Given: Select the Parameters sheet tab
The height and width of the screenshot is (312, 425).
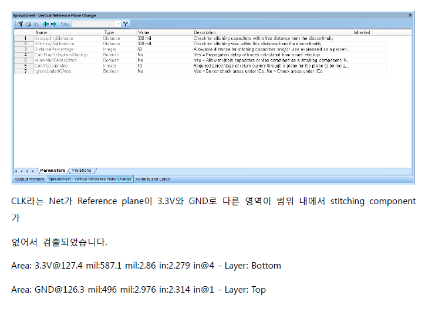Looking at the screenshot, I should 53,171.
